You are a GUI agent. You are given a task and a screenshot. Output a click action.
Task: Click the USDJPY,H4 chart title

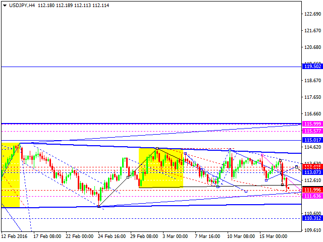[19, 5]
